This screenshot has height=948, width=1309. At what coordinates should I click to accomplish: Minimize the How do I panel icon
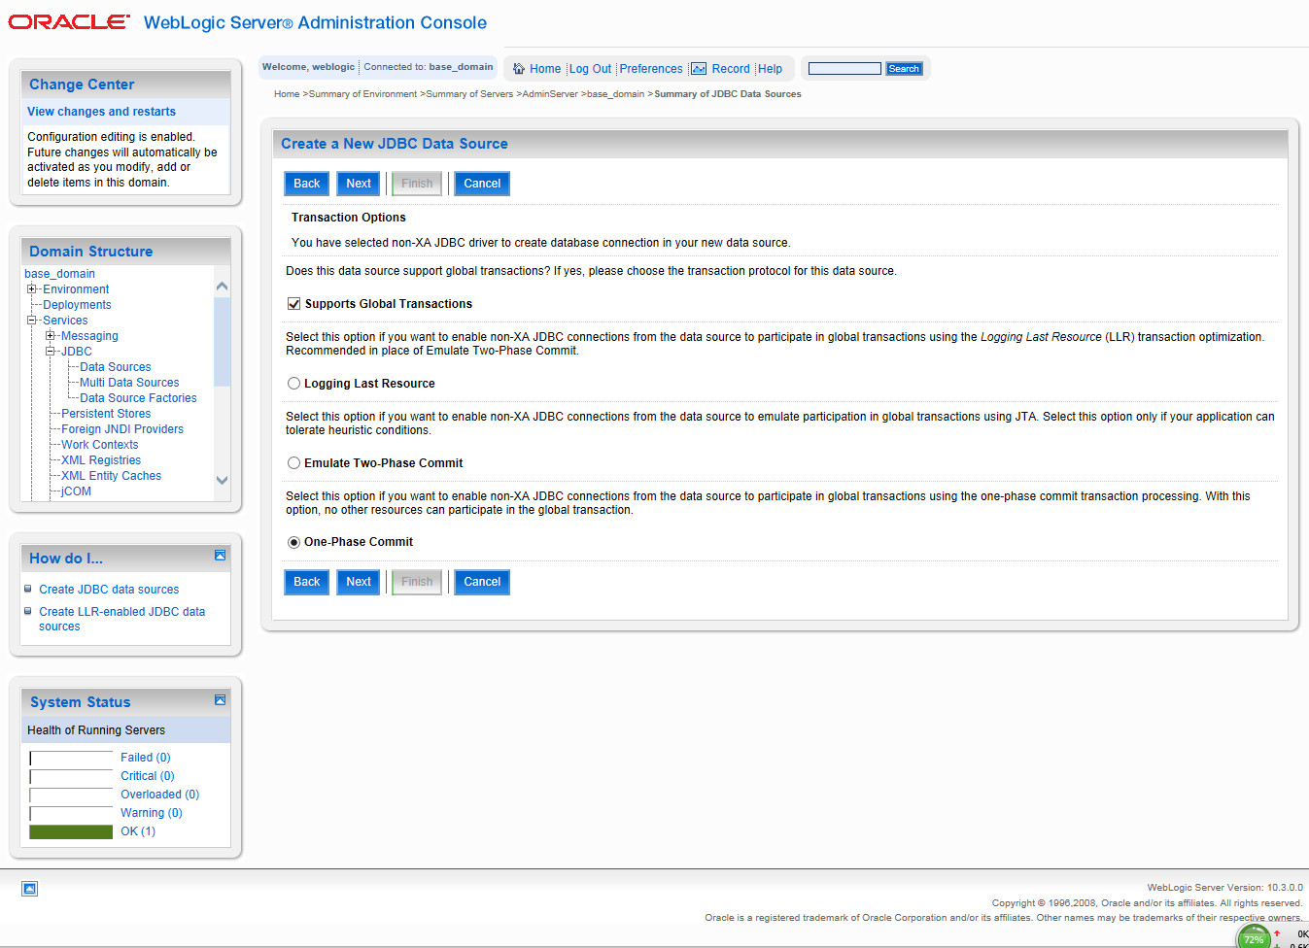[x=220, y=556]
